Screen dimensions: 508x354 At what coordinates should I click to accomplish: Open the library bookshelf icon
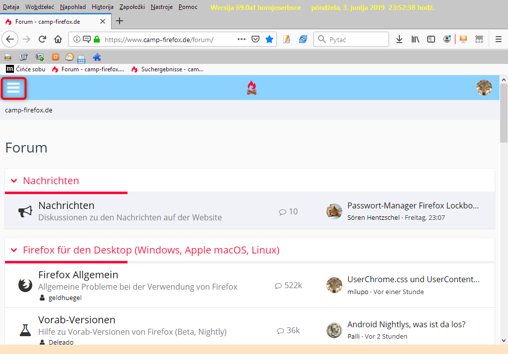(x=415, y=40)
